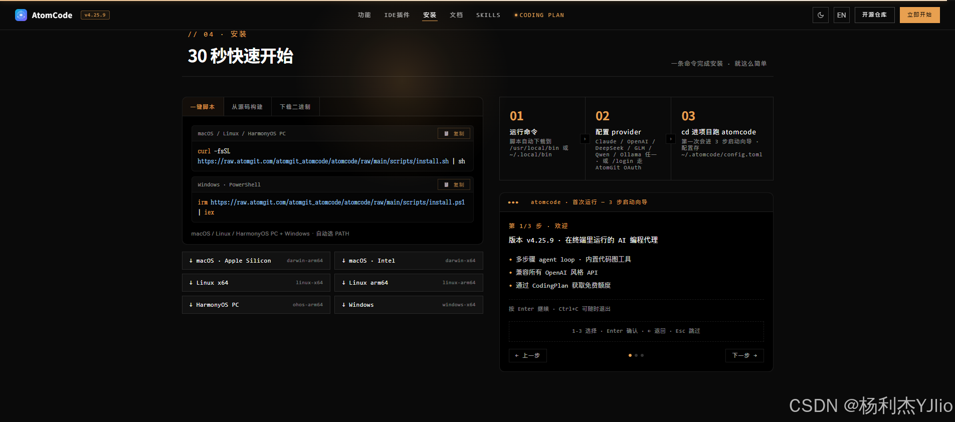The height and width of the screenshot is (422, 955).
Task: Switch to the 下载二进制 tab
Action: click(295, 107)
